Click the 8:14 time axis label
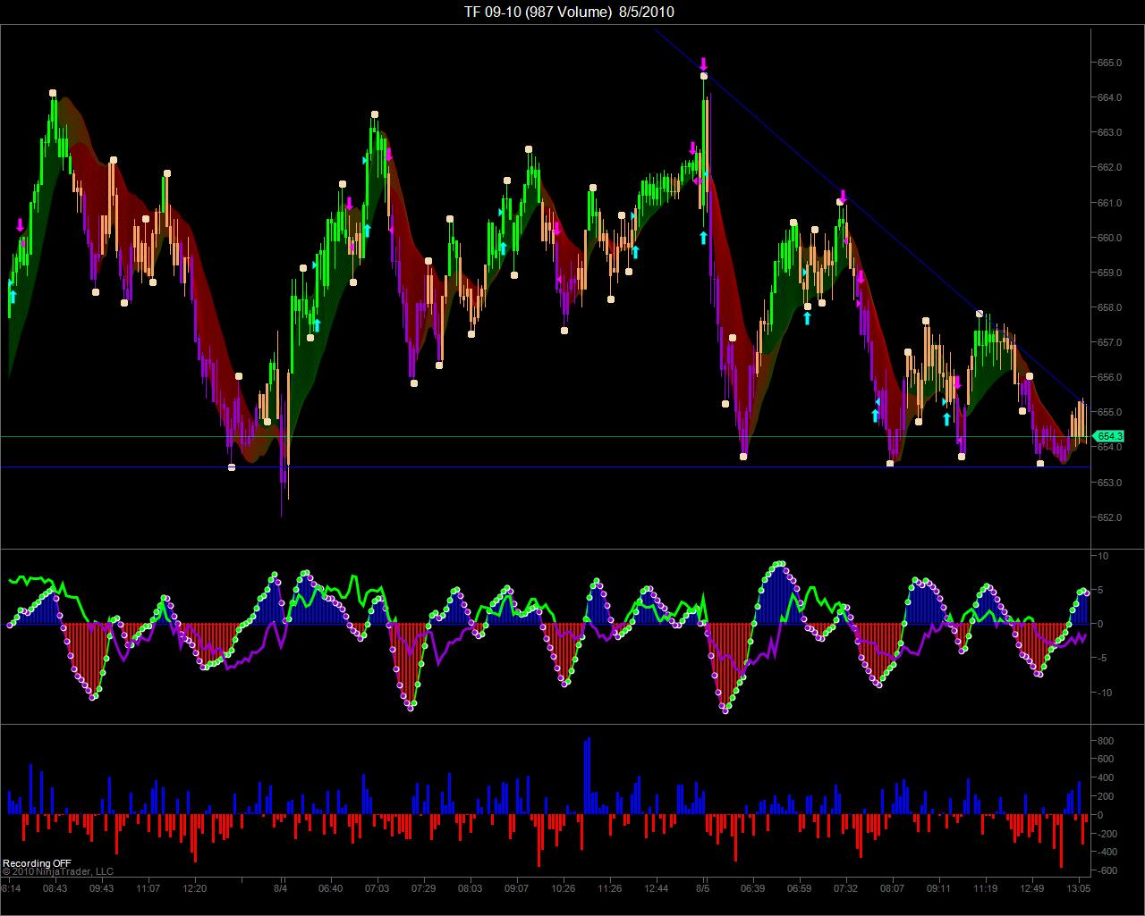Viewport: 1145px width, 916px height. (x=11, y=889)
